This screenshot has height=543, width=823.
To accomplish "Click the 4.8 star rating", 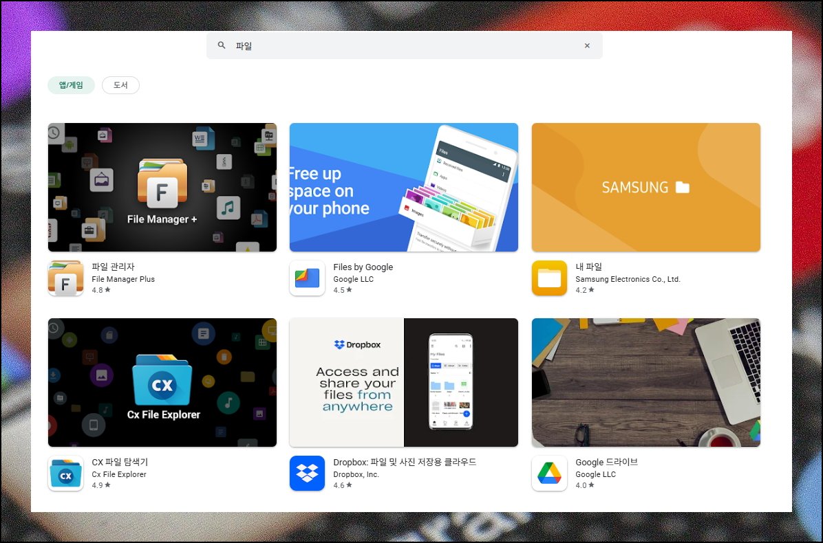I will [x=101, y=290].
